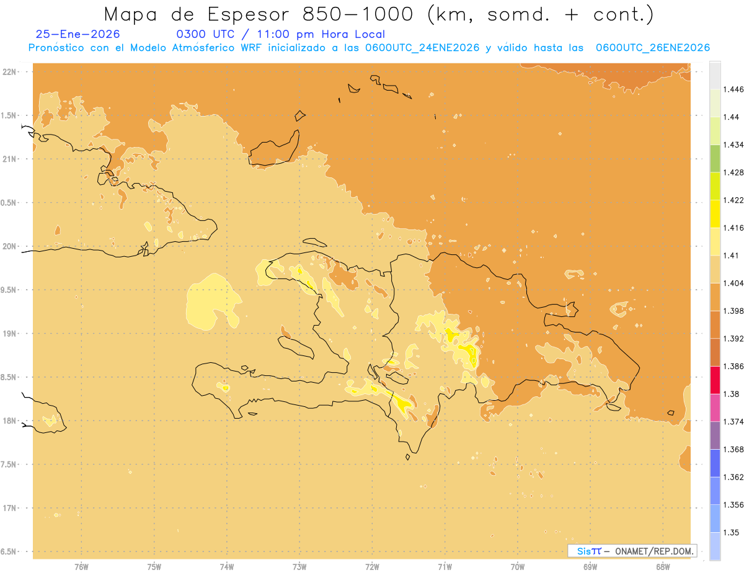744x575 pixels.
Task: Click the legend value "1.38"
Action: [730, 394]
